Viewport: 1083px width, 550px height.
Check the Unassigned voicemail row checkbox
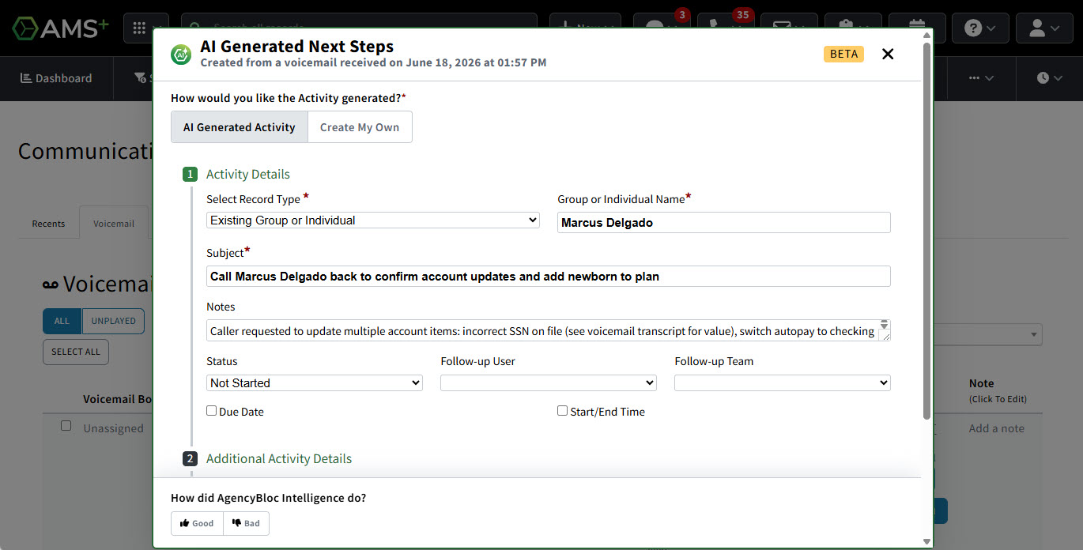[x=66, y=426]
